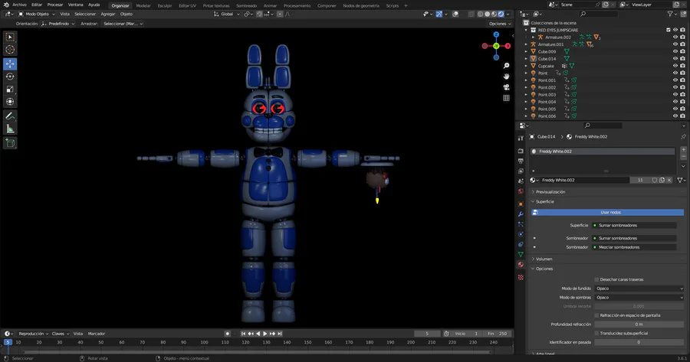
Task: Open the Opciones dropdown in viewport header
Action: (x=500, y=24)
